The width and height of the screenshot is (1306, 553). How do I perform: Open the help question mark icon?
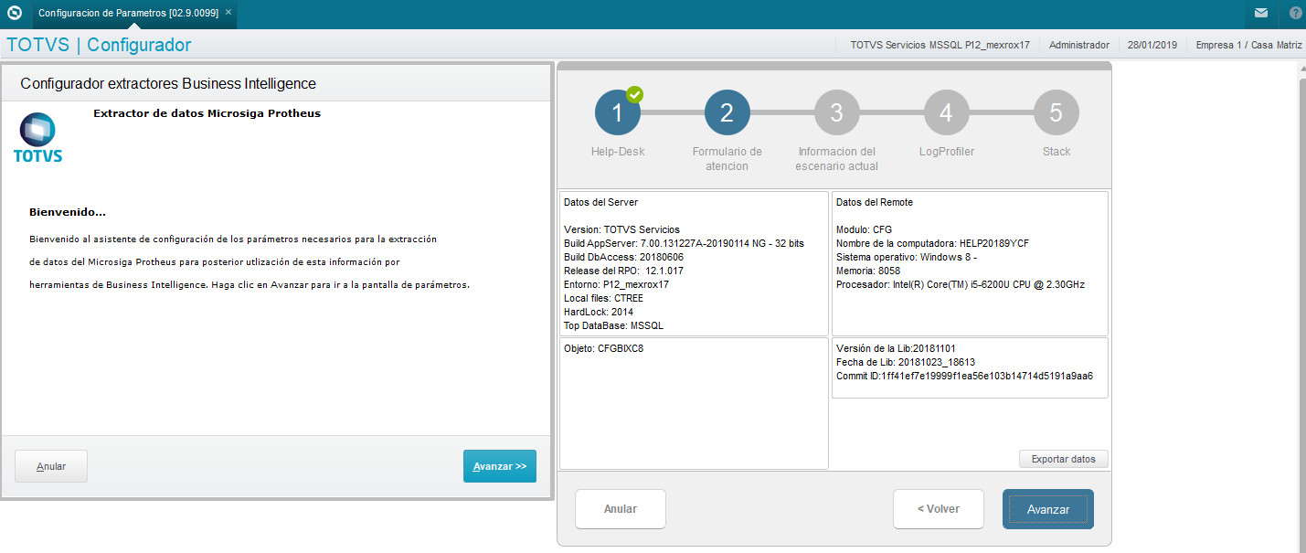[1296, 13]
